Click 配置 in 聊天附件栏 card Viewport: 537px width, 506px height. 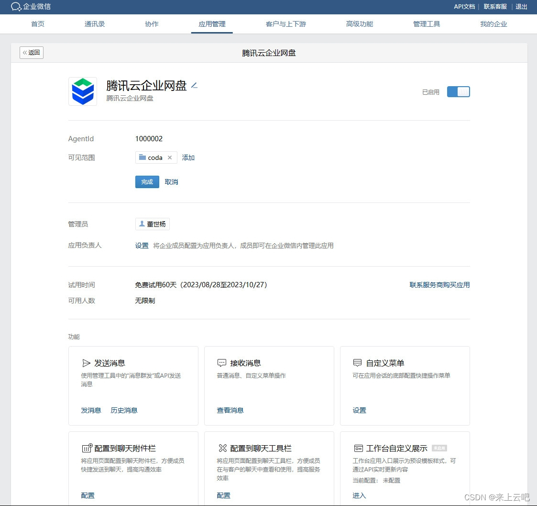(x=88, y=495)
